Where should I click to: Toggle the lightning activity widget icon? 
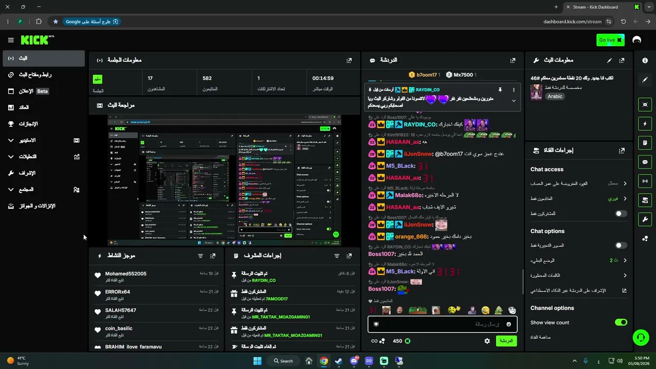click(645, 124)
